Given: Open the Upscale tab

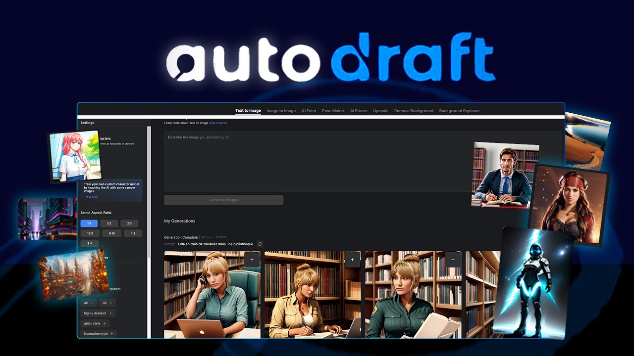Looking at the screenshot, I should (x=381, y=111).
